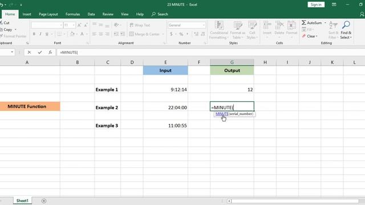The image size is (365, 205).
Task: Open the Number dialog launcher
Action: [205, 43]
